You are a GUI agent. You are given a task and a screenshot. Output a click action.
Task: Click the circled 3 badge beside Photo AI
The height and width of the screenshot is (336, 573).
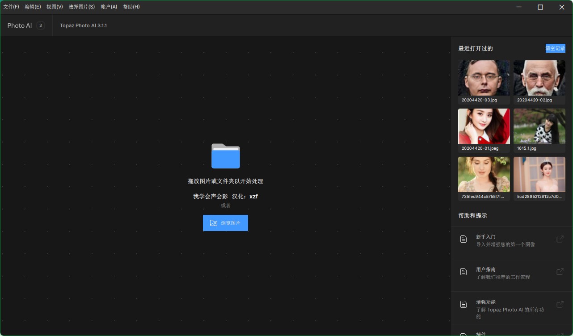[x=41, y=25]
